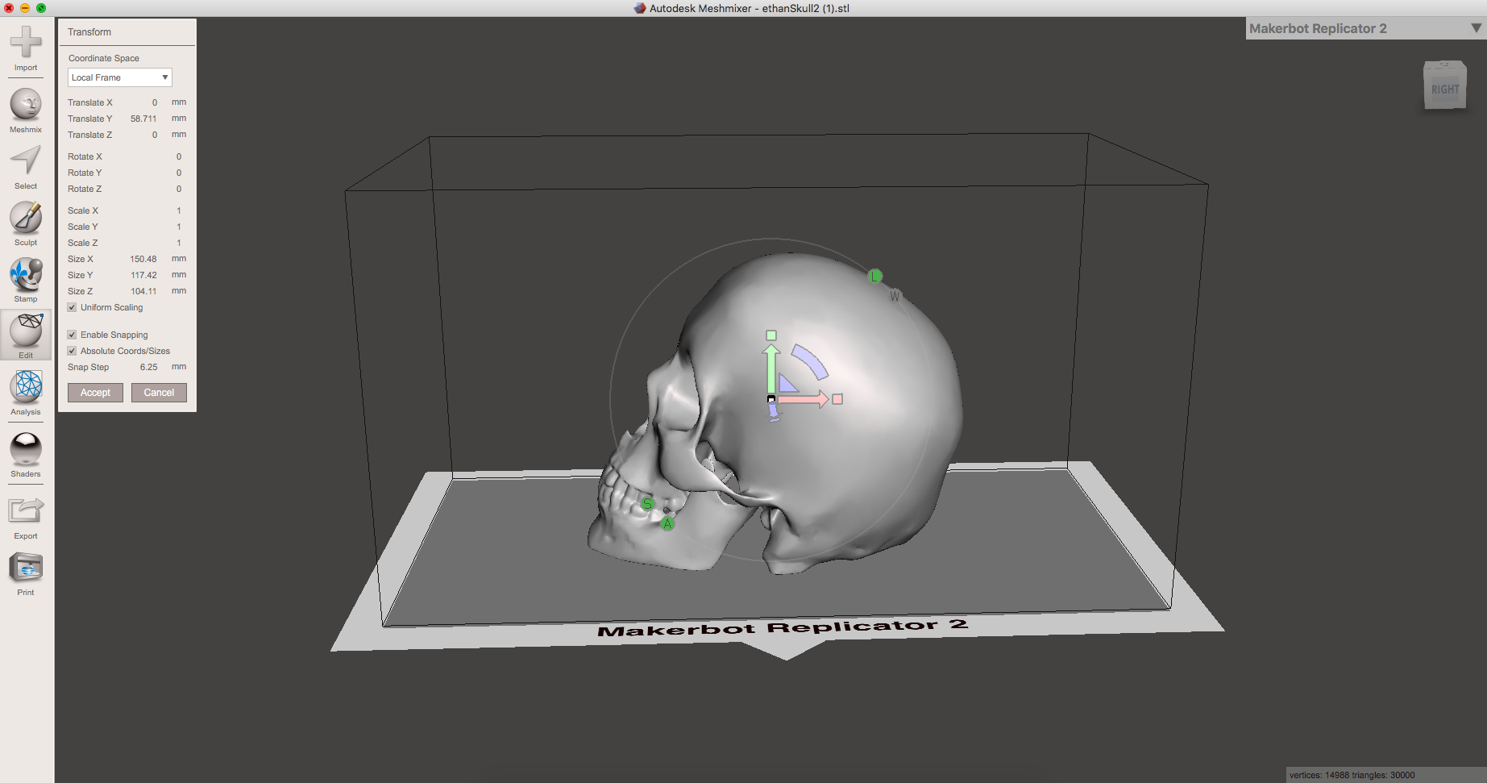Open the Makerbot Replicator 2 printer dropdown

(x=1365, y=28)
